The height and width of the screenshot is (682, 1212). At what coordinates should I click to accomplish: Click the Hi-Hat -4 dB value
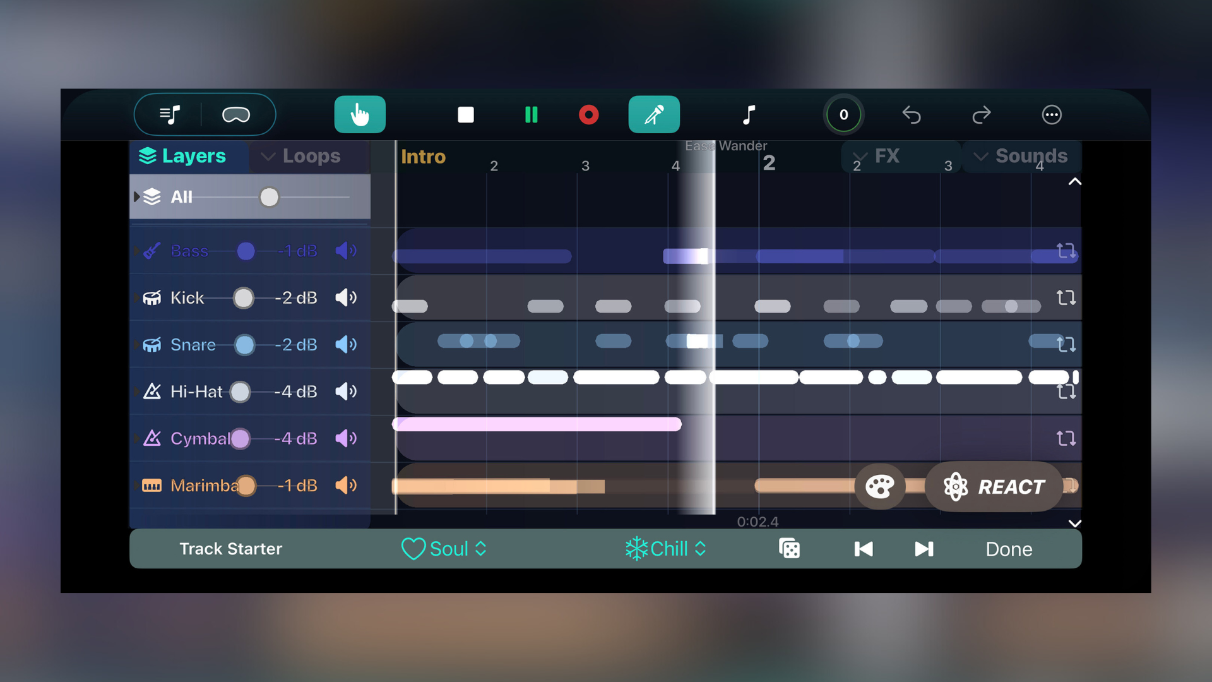[x=295, y=392]
